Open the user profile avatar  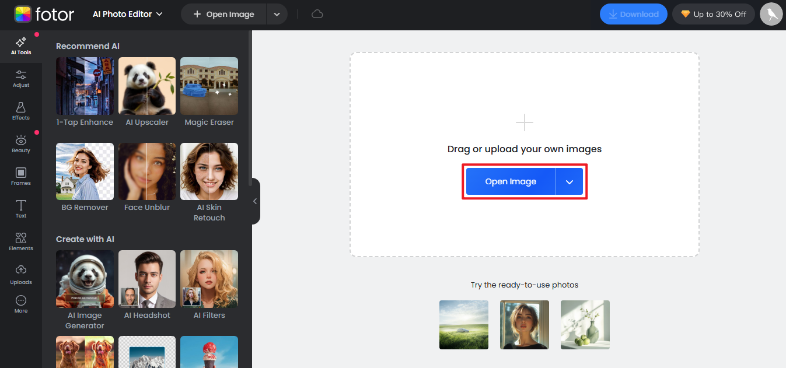click(771, 14)
